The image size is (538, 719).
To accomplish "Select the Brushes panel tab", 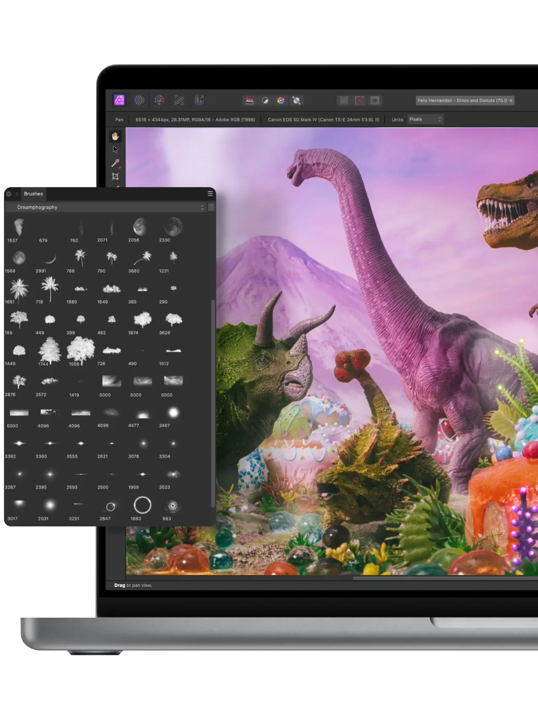I will coord(33,194).
